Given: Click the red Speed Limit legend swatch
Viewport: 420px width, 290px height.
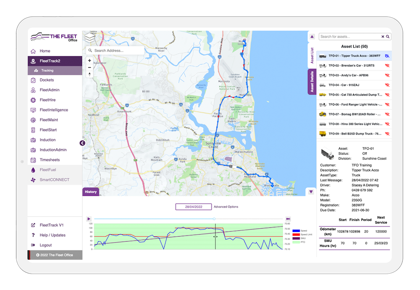Looking at the screenshot, I should 296,235.
